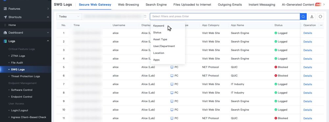Choose the Status filter option

coord(168,32)
